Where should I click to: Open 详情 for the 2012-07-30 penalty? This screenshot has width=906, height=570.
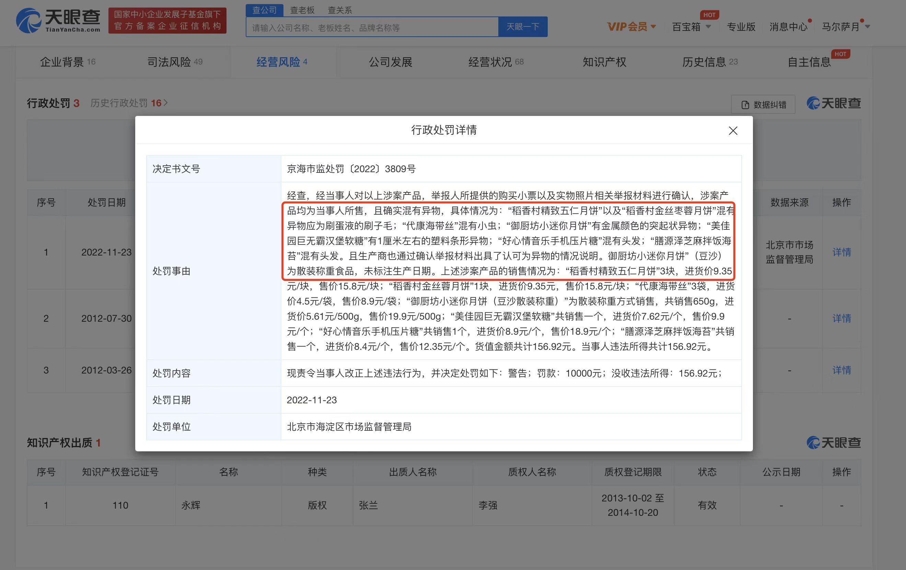(841, 318)
